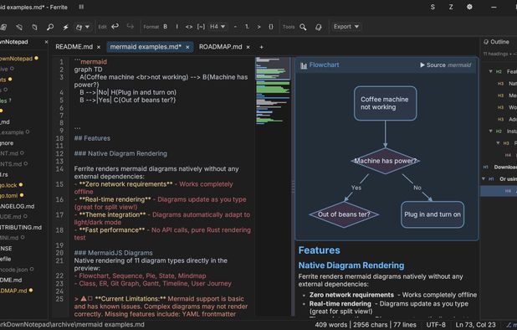Click the Redo arrow icon

click(x=131, y=27)
